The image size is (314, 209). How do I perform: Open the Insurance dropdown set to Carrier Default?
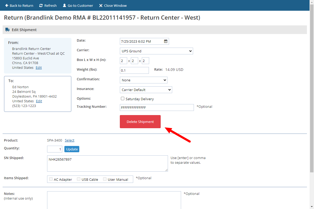coord(146,89)
